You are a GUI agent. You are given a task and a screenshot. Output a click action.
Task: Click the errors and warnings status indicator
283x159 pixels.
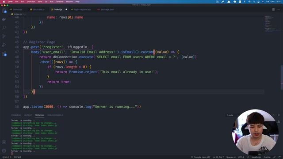[x=7, y=157]
